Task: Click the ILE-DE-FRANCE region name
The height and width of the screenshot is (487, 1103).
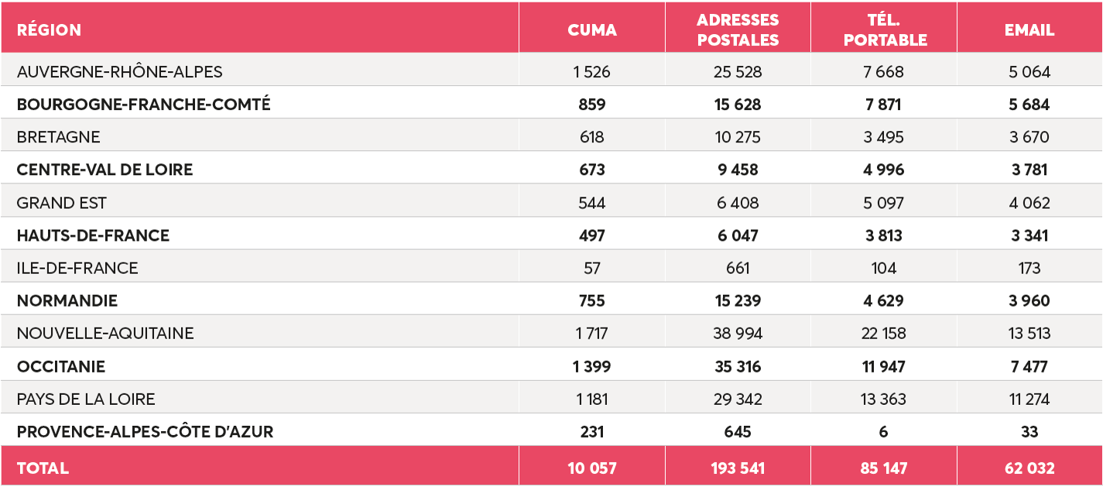Action: click(x=77, y=268)
